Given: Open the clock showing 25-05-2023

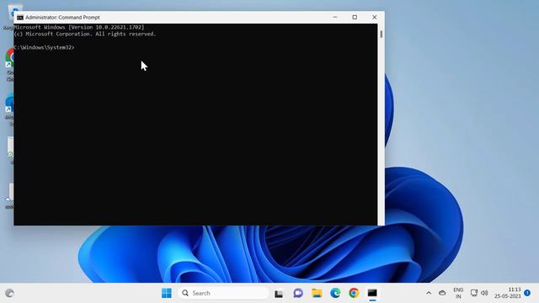Looking at the screenshot, I should click(508, 293).
